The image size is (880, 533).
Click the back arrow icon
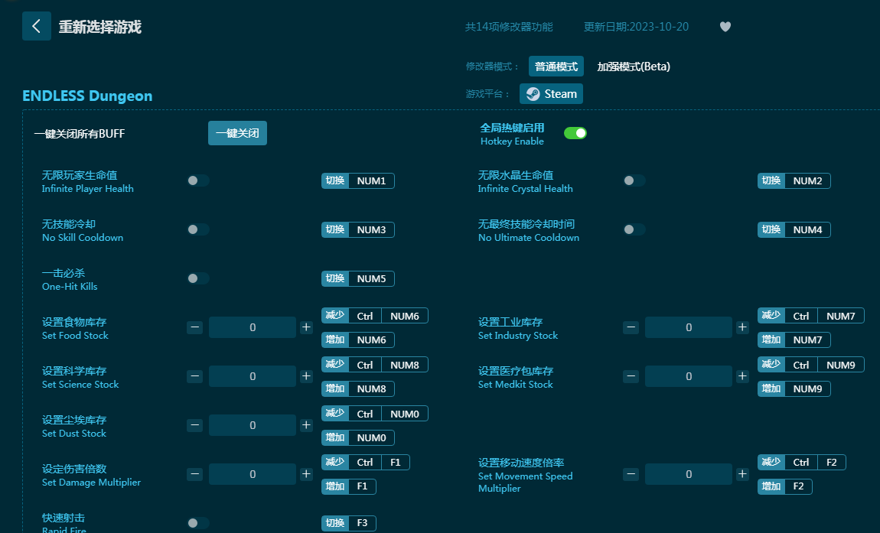point(37,26)
